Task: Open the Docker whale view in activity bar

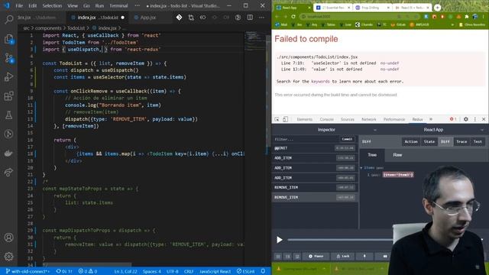Action: coord(8,153)
